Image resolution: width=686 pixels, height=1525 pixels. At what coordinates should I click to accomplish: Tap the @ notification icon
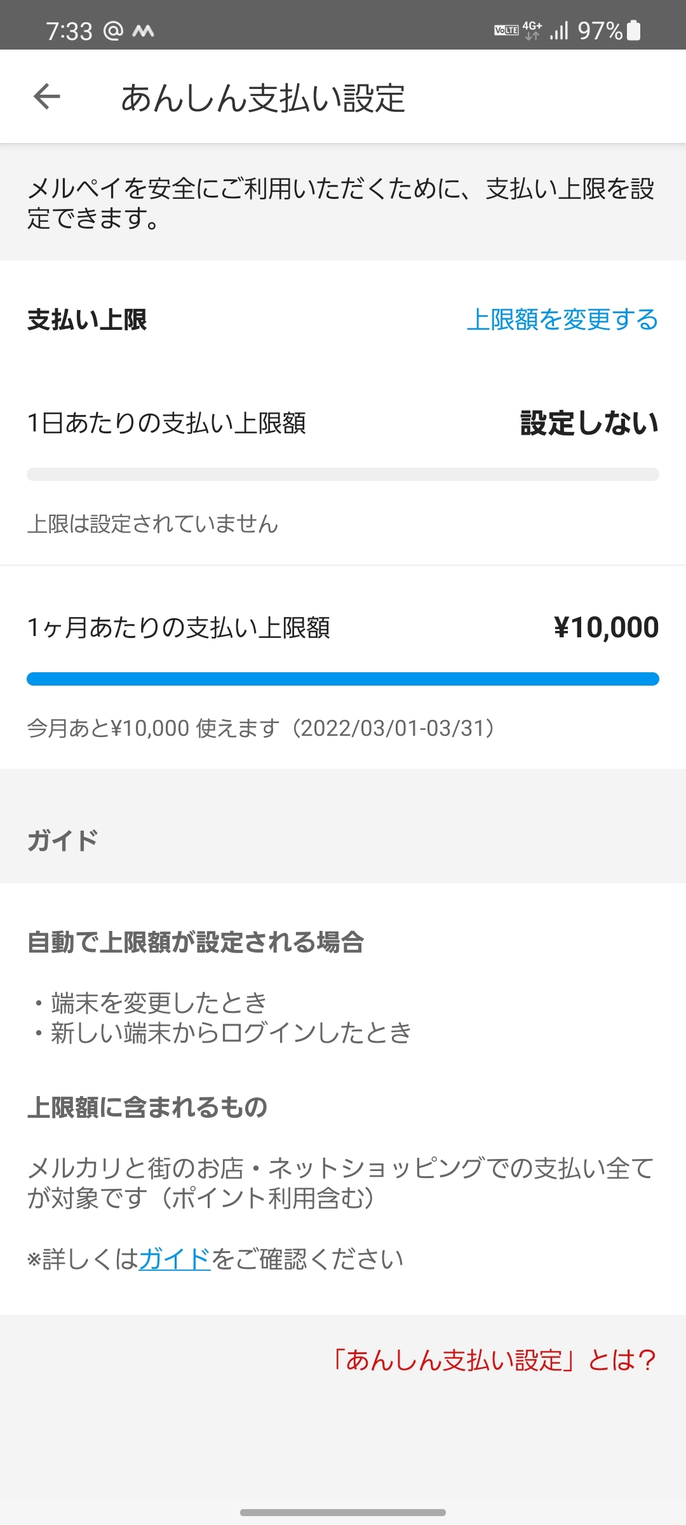(x=113, y=30)
